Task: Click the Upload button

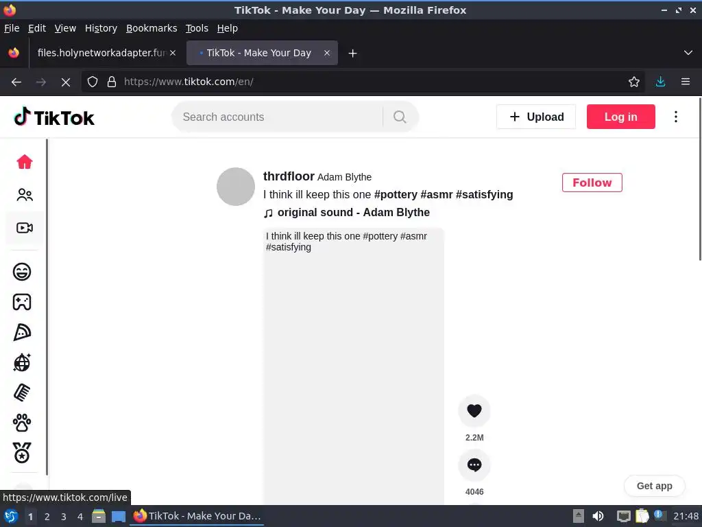Action: tap(536, 117)
